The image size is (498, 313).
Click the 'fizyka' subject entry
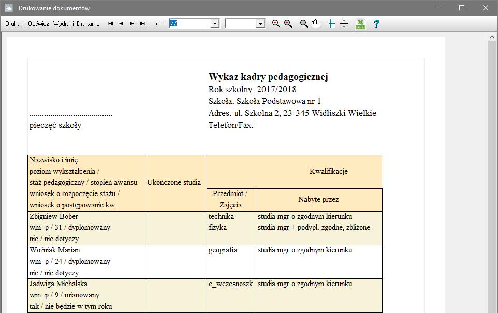217,228
